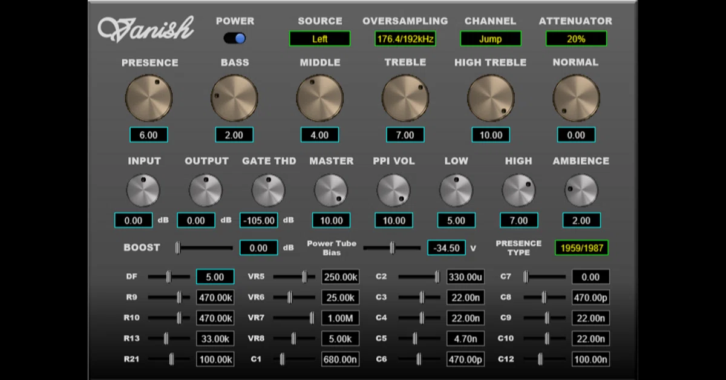Click the BASS value field showing 2.00

[234, 135]
